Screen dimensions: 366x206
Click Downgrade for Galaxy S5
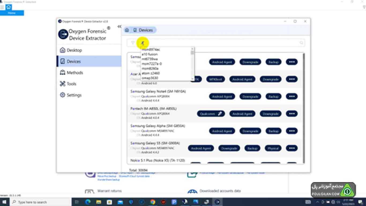click(229, 148)
